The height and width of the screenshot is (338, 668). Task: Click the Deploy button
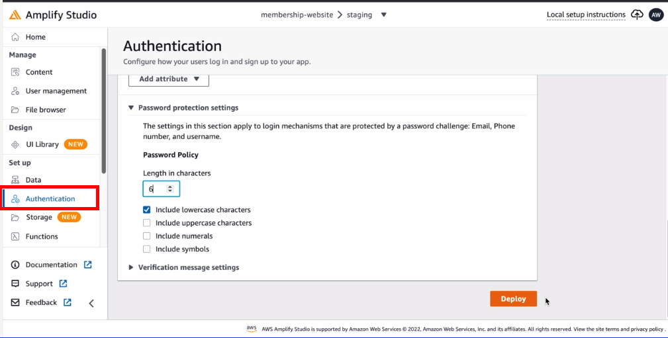click(513, 299)
